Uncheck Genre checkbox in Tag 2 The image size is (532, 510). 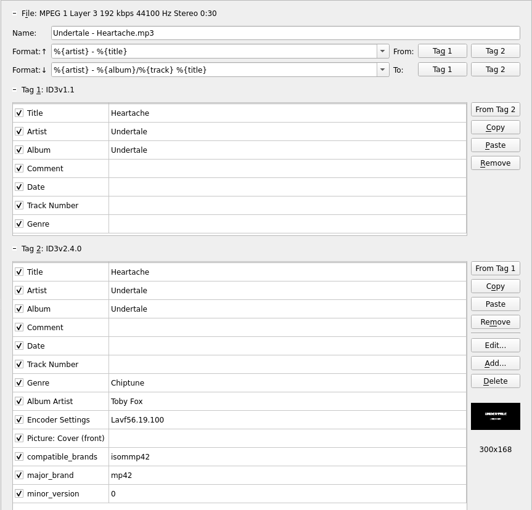pos(19,383)
